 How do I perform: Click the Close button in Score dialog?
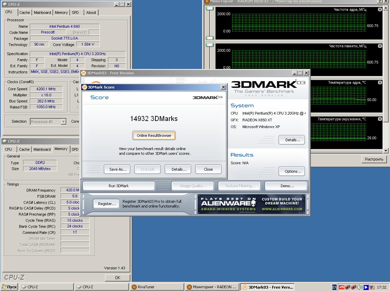coord(208,169)
